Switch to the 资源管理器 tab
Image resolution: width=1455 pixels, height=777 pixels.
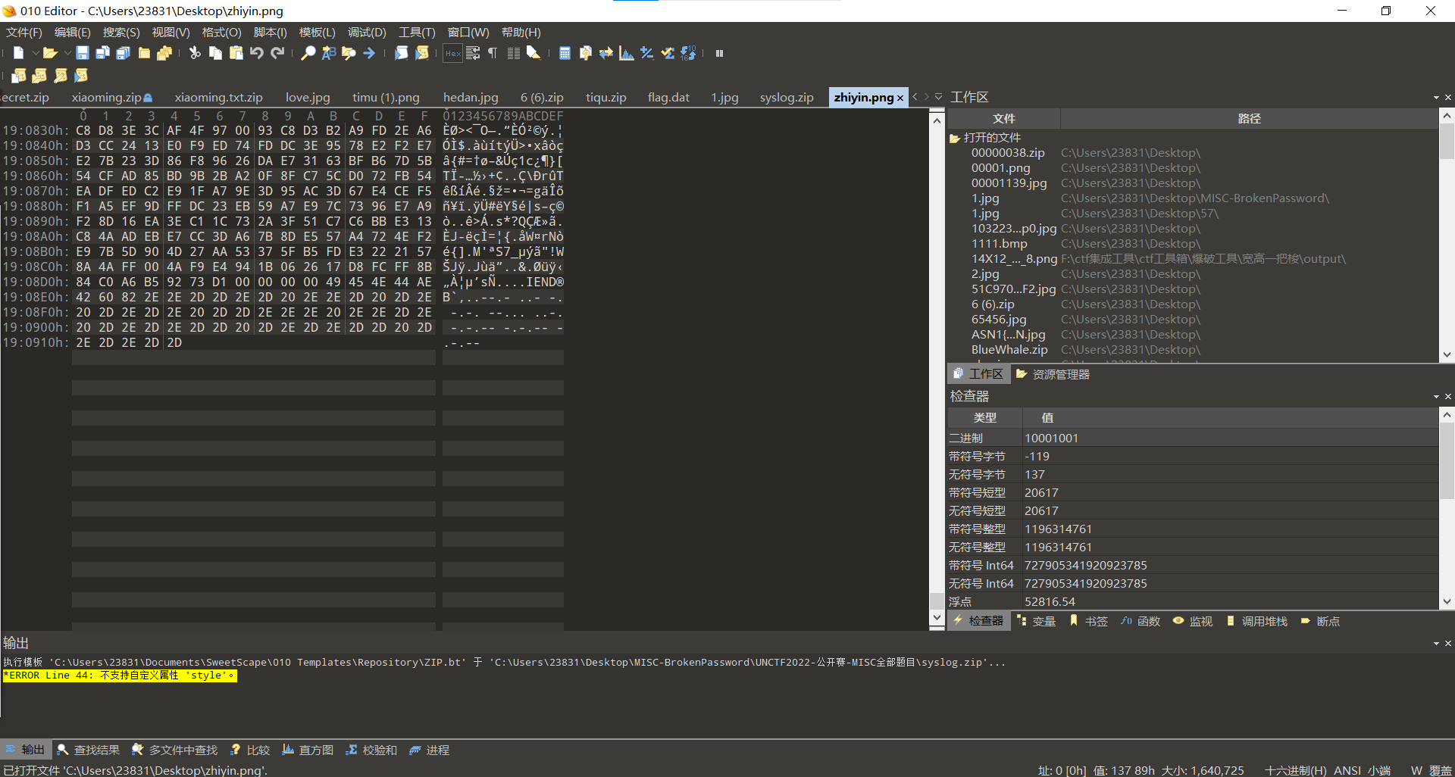1053,374
